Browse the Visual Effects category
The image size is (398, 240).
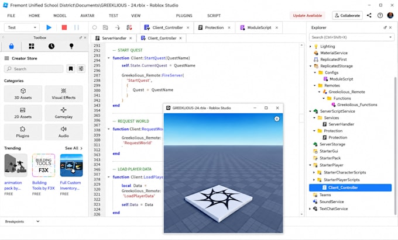coord(64,93)
